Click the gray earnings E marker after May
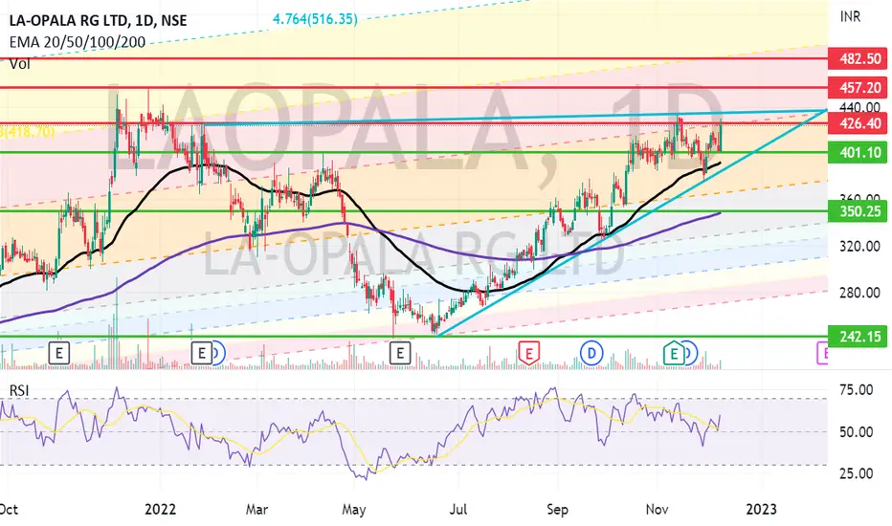 [x=400, y=353]
